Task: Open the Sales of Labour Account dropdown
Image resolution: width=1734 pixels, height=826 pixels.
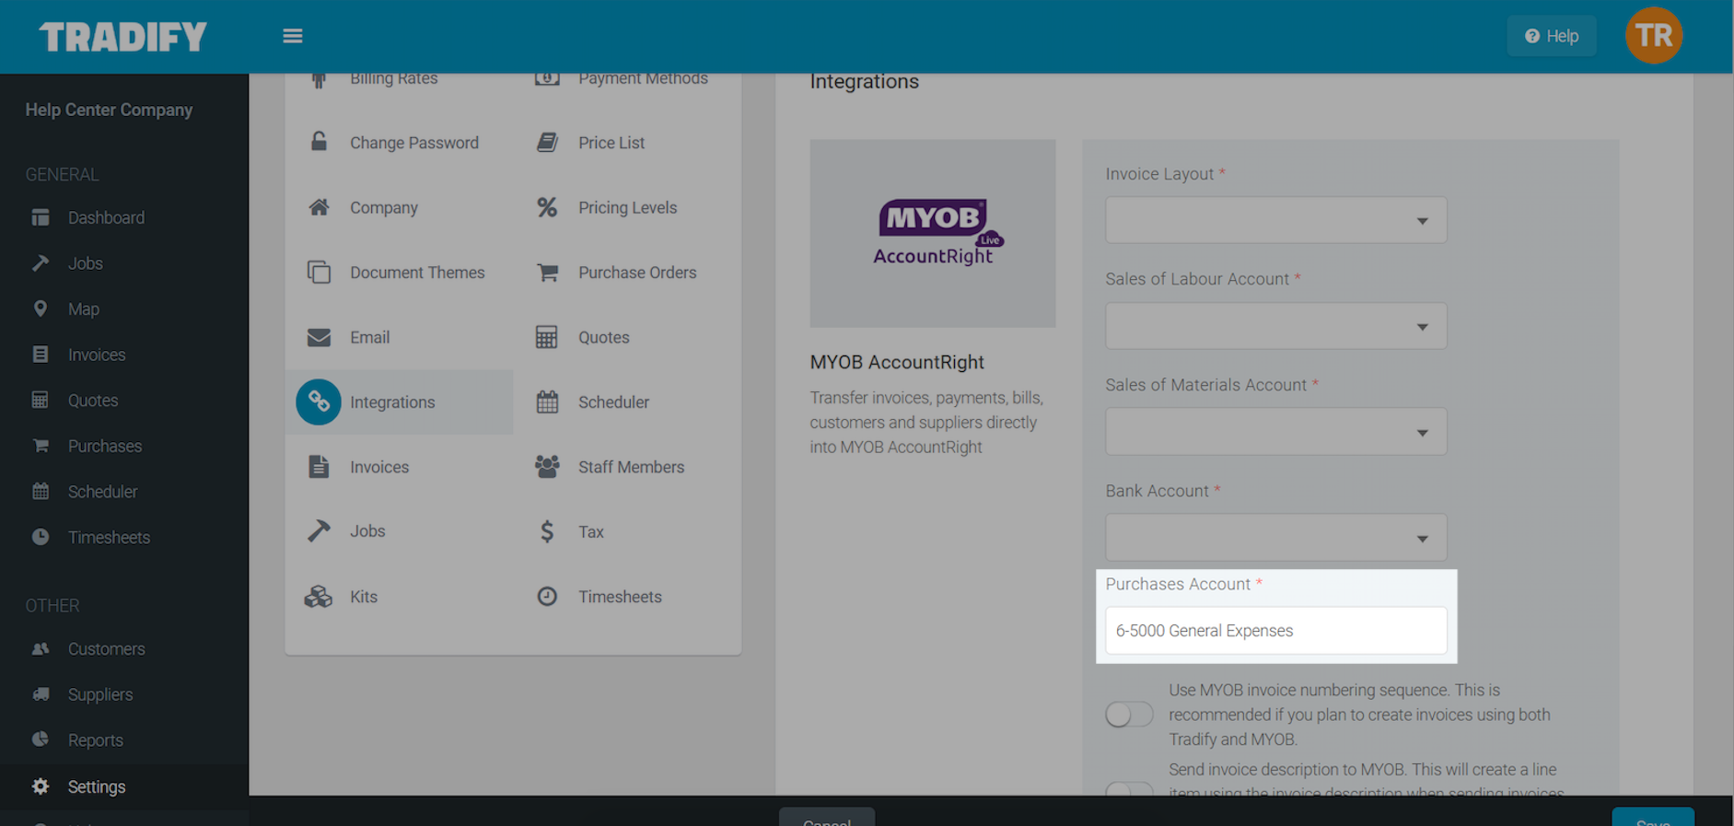Action: (x=1275, y=326)
